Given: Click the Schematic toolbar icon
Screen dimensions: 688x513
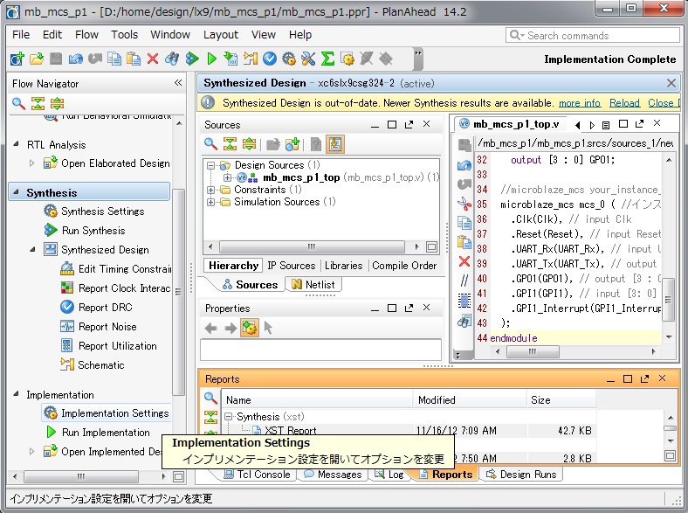Looking at the screenshot, I should tap(250, 59).
